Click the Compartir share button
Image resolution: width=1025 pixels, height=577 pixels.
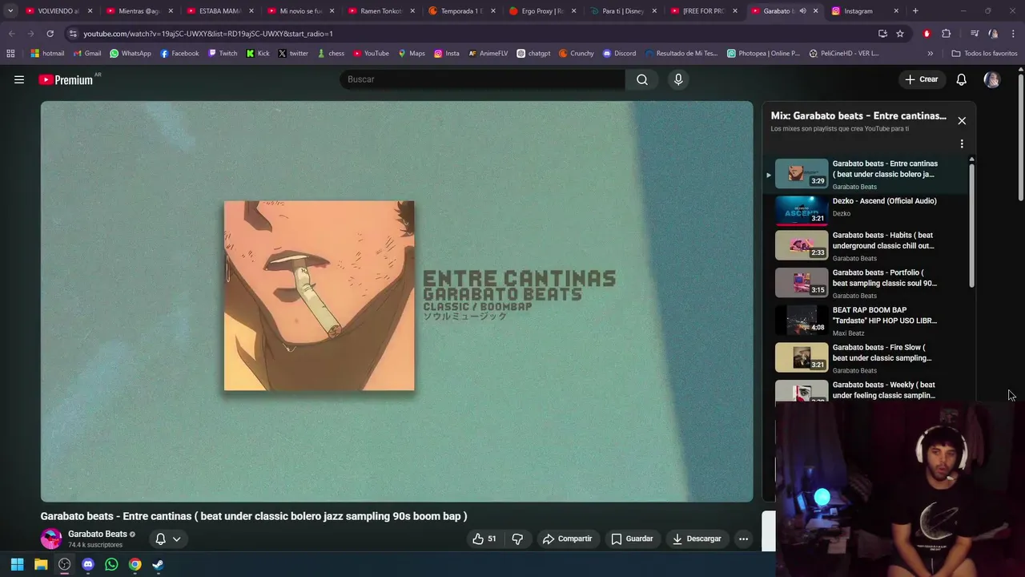tap(567, 539)
